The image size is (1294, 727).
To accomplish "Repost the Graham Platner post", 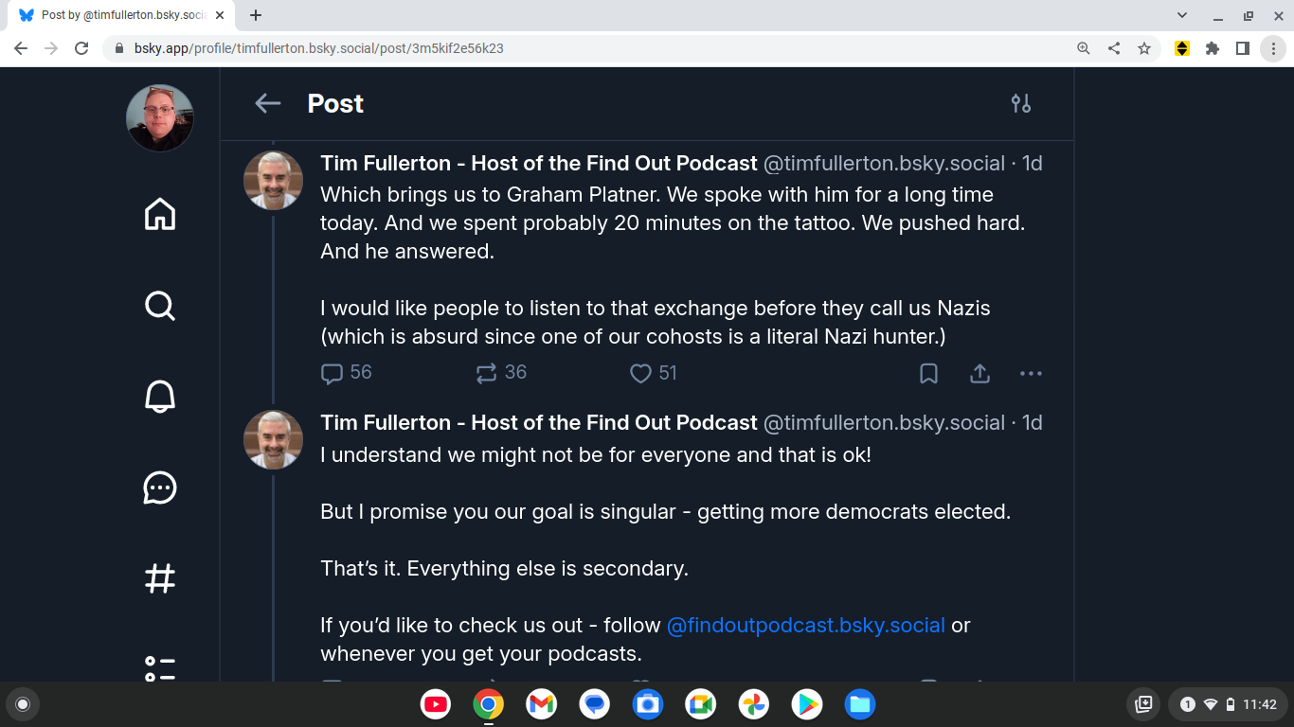I will [487, 374].
